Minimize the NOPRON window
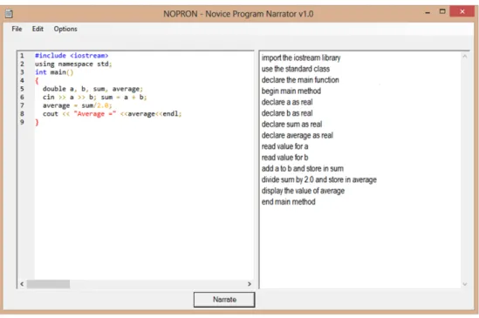The width and height of the screenshot is (479, 318). (428, 12)
